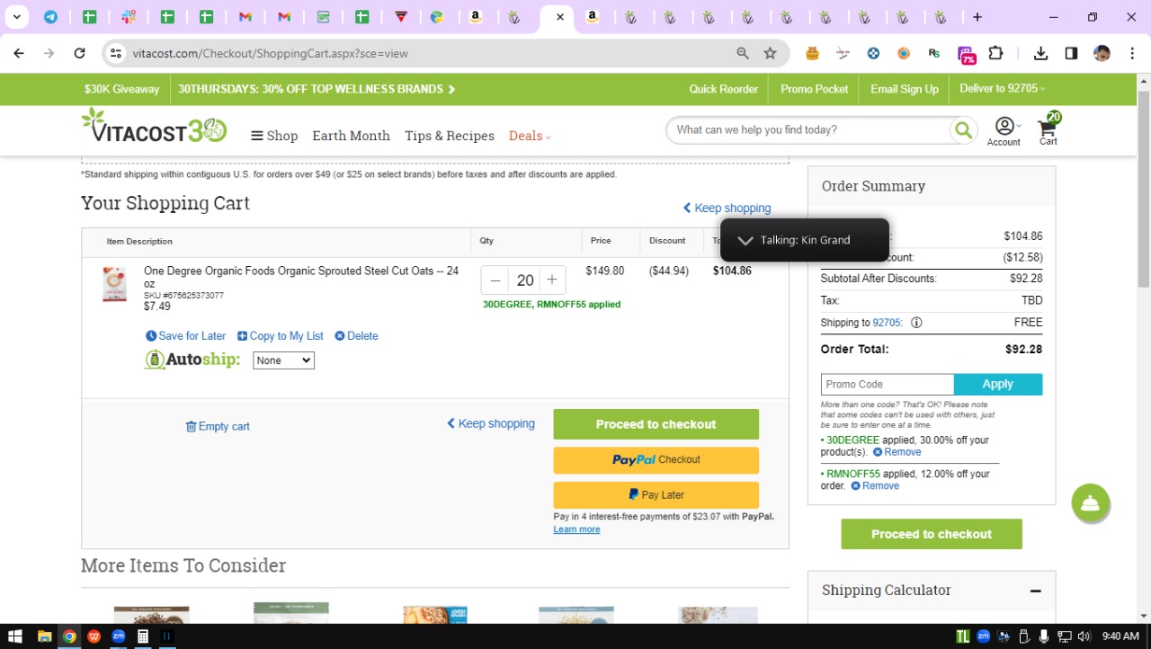Go back in browser
Screen dimensions: 1151x649
(19, 54)
